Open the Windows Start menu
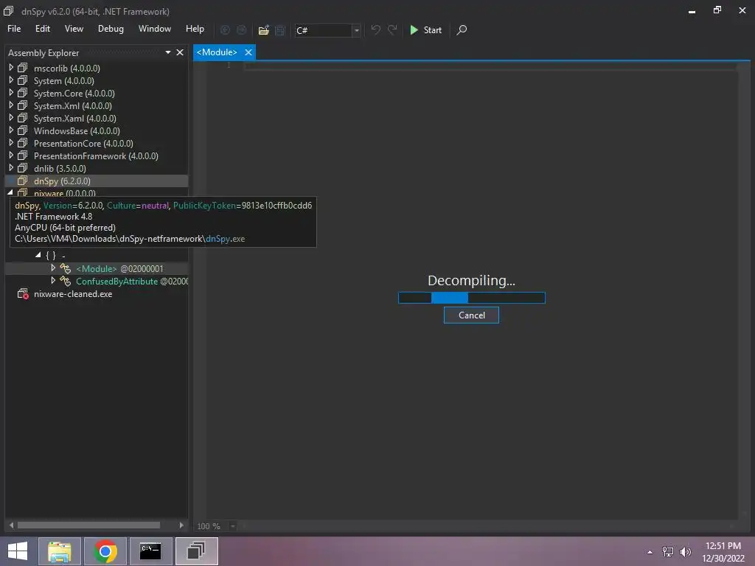755x566 pixels. pyautogui.click(x=18, y=551)
